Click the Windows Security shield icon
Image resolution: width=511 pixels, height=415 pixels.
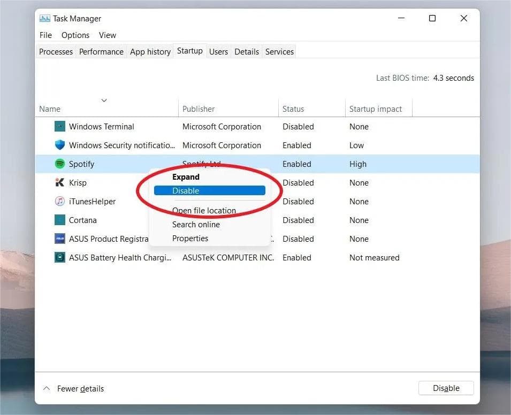[x=59, y=145]
